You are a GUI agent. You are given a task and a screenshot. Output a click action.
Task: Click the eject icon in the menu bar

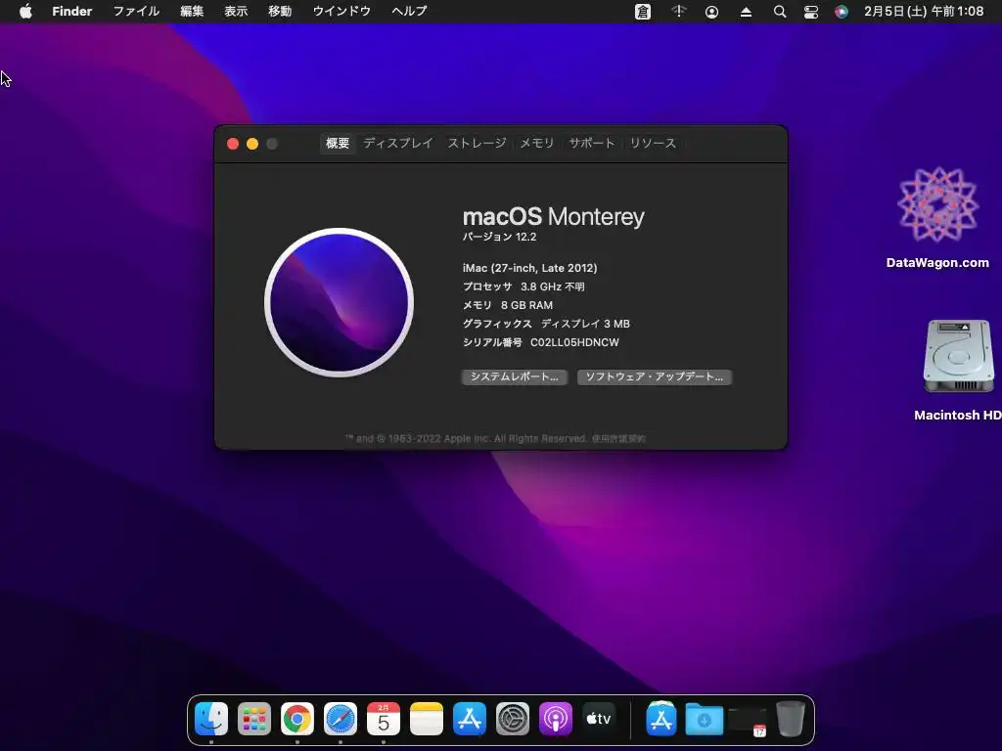click(x=746, y=12)
